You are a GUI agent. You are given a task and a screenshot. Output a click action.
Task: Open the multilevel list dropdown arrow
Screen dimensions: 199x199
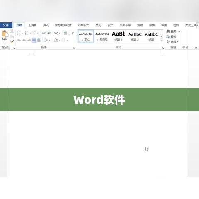38,33
